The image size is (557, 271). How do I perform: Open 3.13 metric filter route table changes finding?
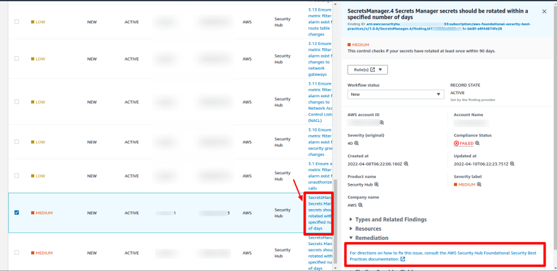point(320,22)
